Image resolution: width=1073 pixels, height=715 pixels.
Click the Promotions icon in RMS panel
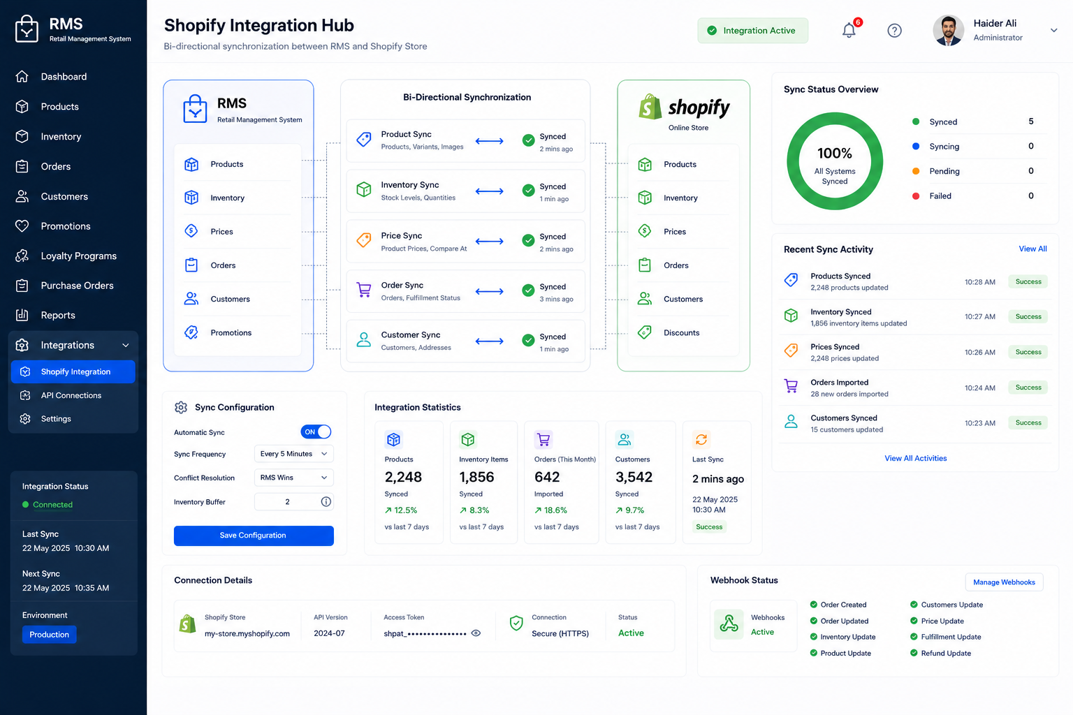[191, 332]
